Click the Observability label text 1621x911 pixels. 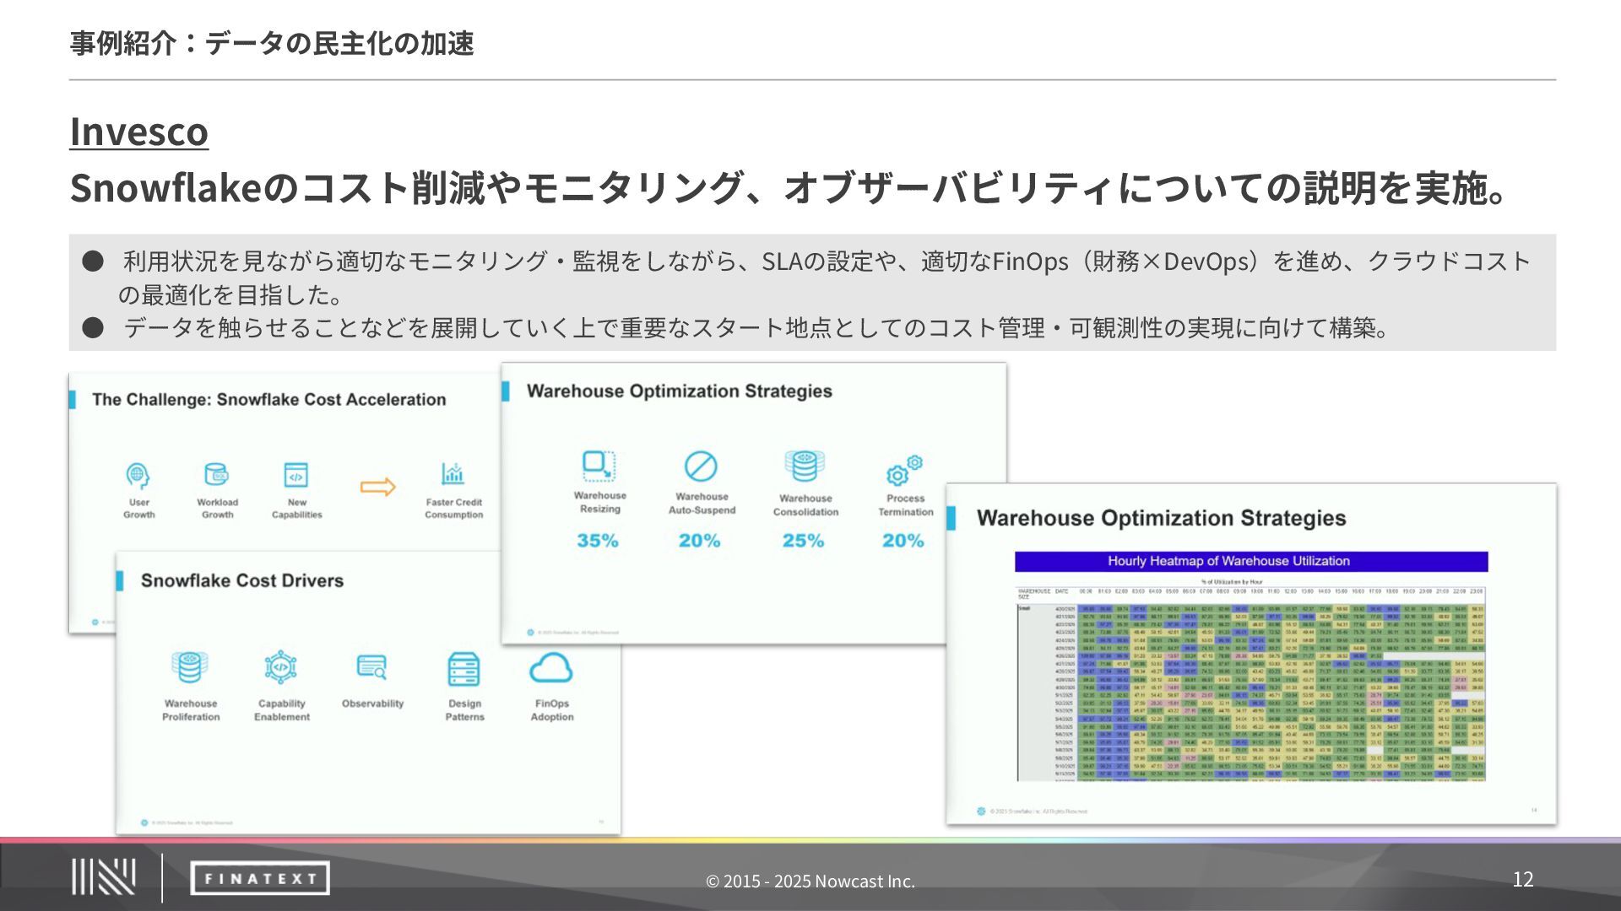click(372, 703)
